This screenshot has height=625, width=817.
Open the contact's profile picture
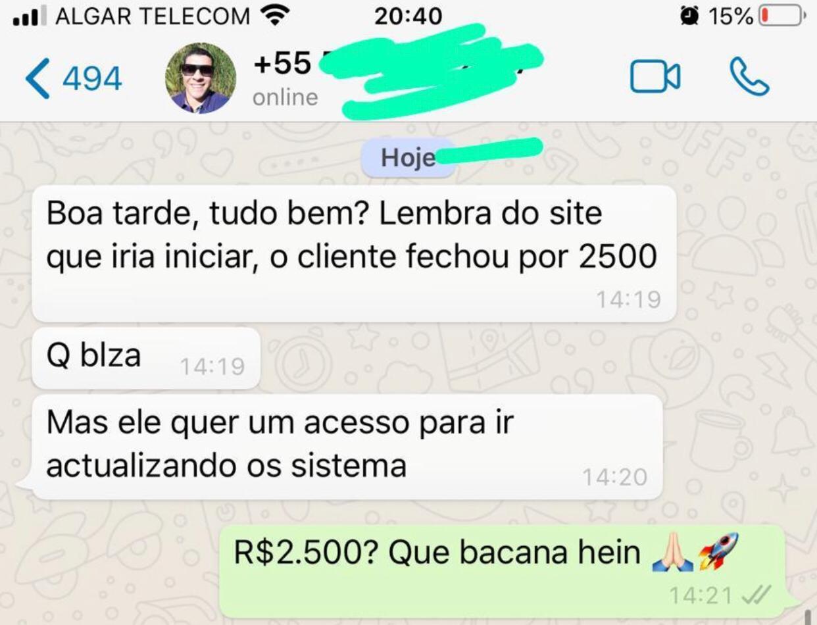click(x=201, y=78)
